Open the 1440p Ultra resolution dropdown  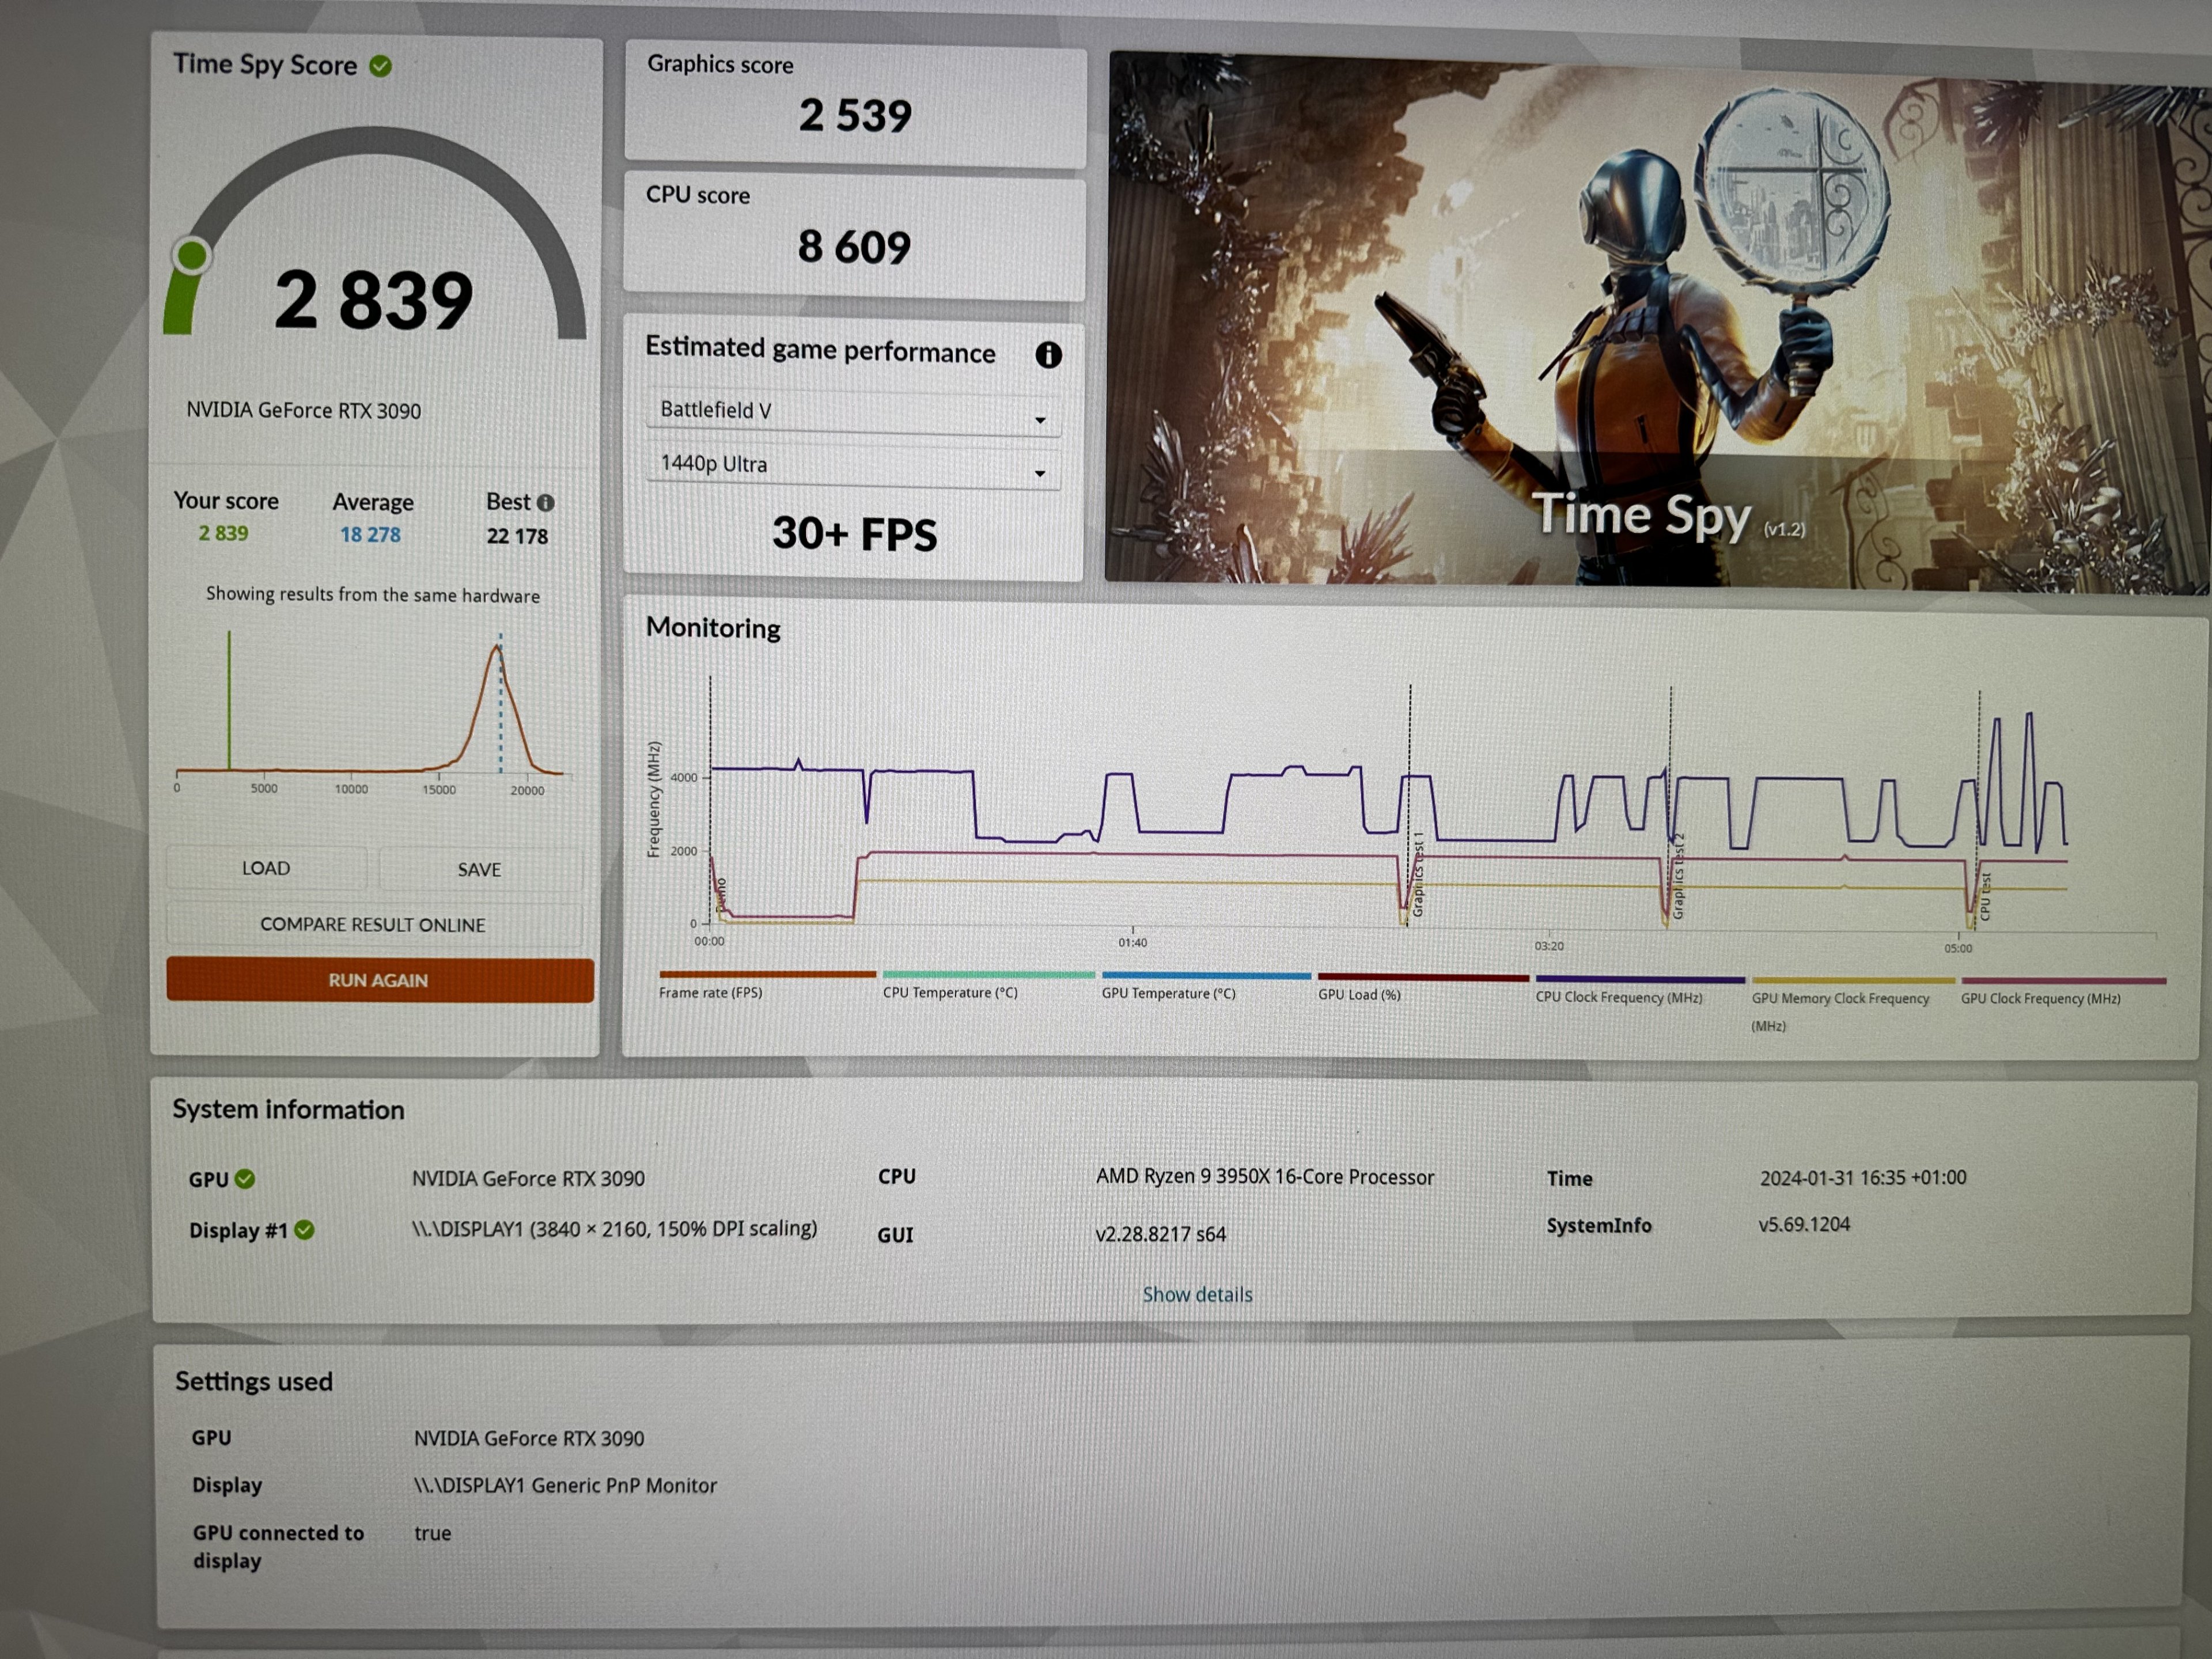pos(852,466)
